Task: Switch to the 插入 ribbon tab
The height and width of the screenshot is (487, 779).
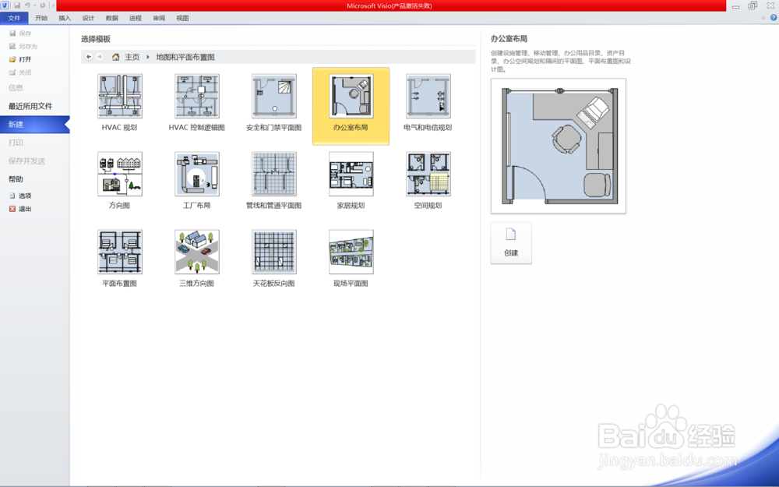Action: 65,18
